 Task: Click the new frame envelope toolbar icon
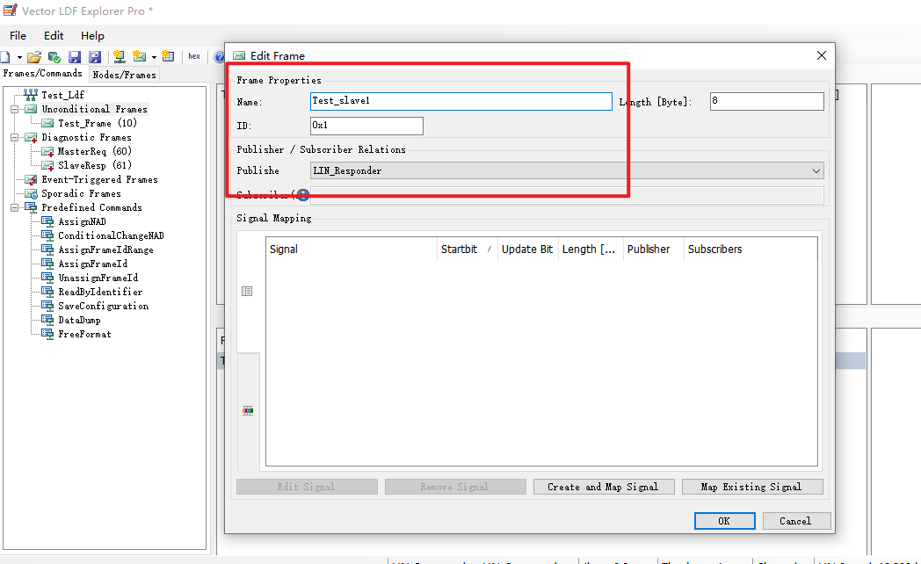point(140,56)
